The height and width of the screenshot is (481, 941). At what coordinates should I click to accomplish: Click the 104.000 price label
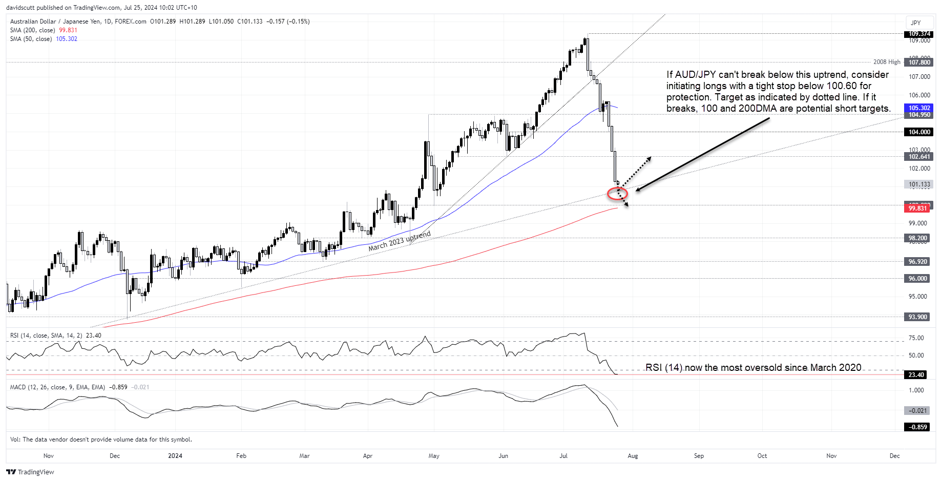[x=919, y=132]
